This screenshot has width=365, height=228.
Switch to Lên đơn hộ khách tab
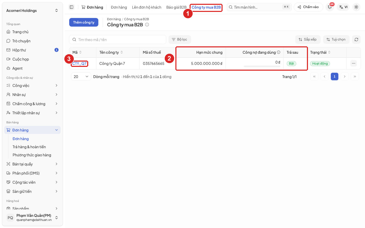tap(147, 7)
